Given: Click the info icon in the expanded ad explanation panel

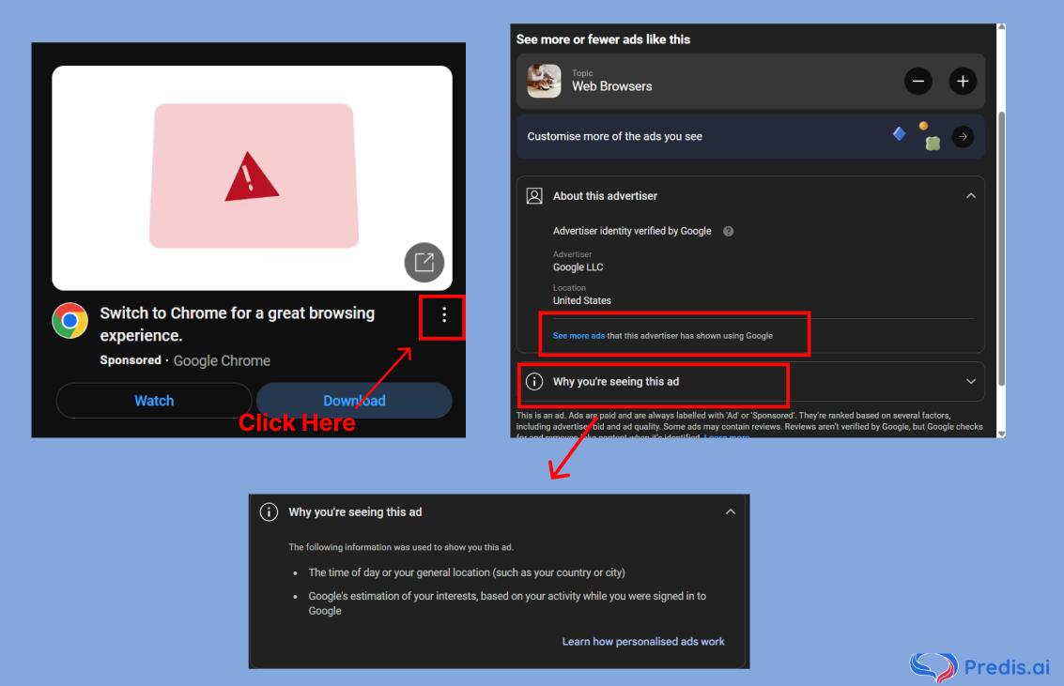Looking at the screenshot, I should [x=269, y=511].
